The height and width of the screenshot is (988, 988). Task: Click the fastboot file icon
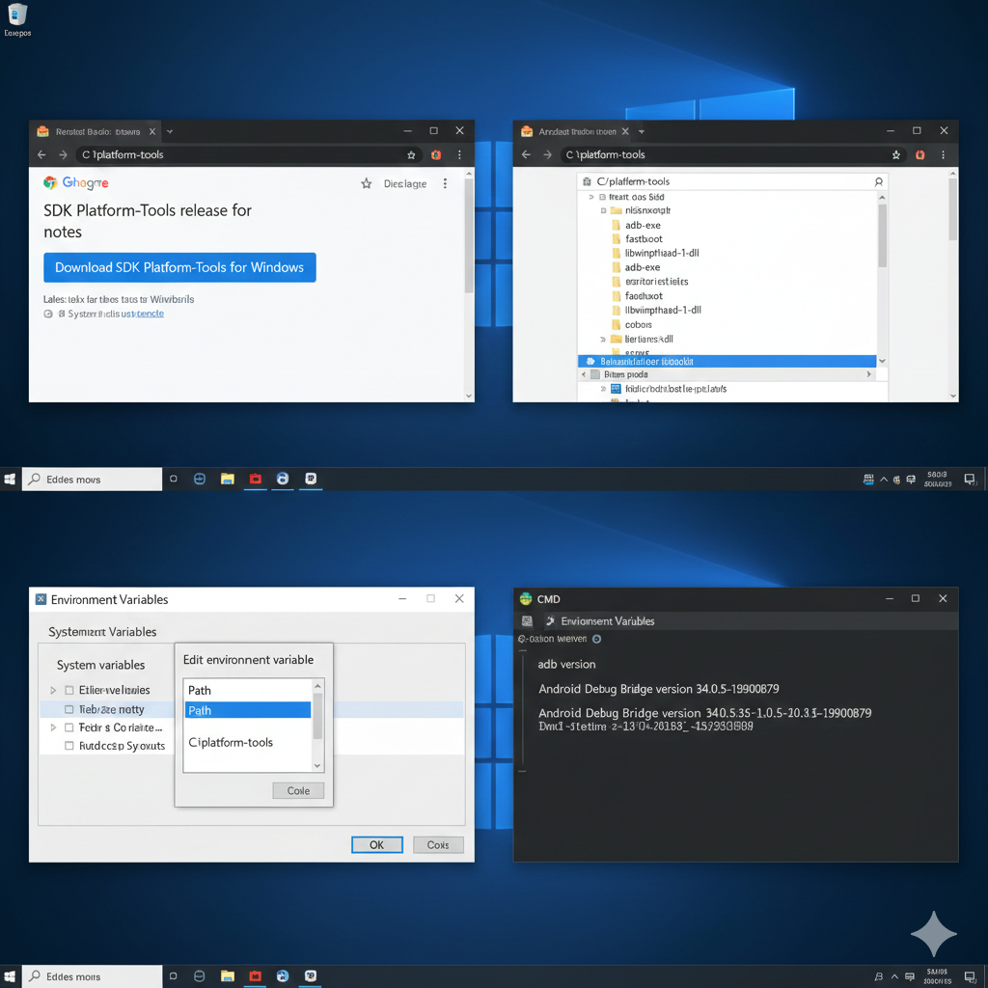pos(617,239)
